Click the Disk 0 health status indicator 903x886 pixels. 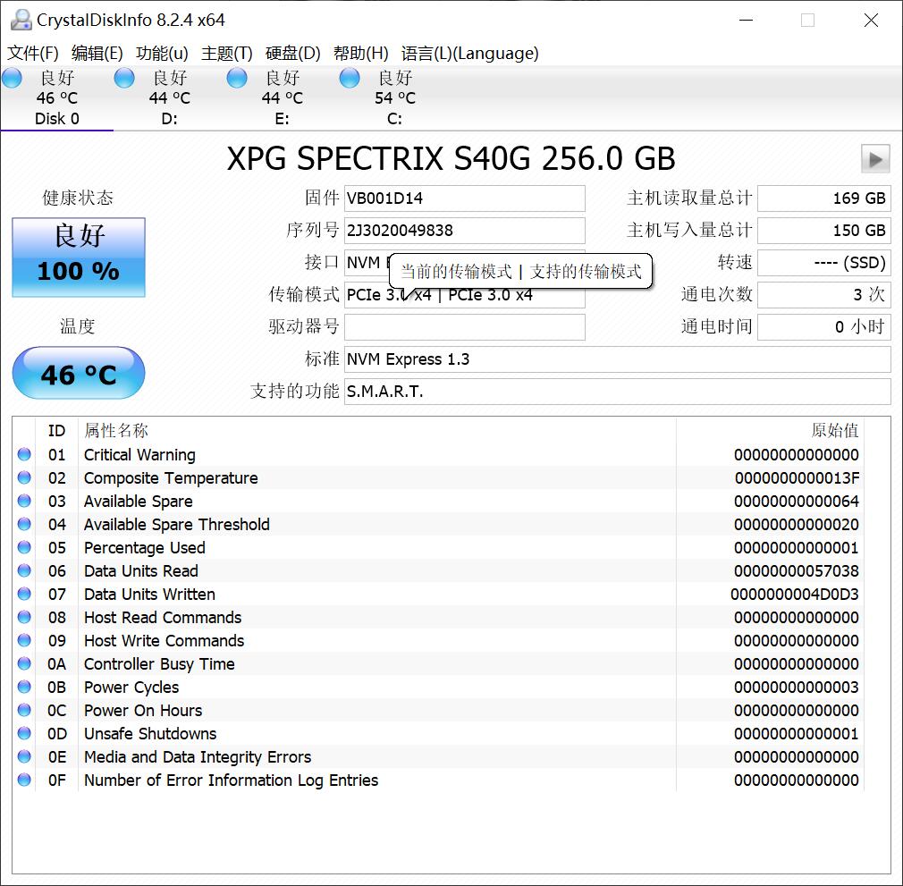12,78
